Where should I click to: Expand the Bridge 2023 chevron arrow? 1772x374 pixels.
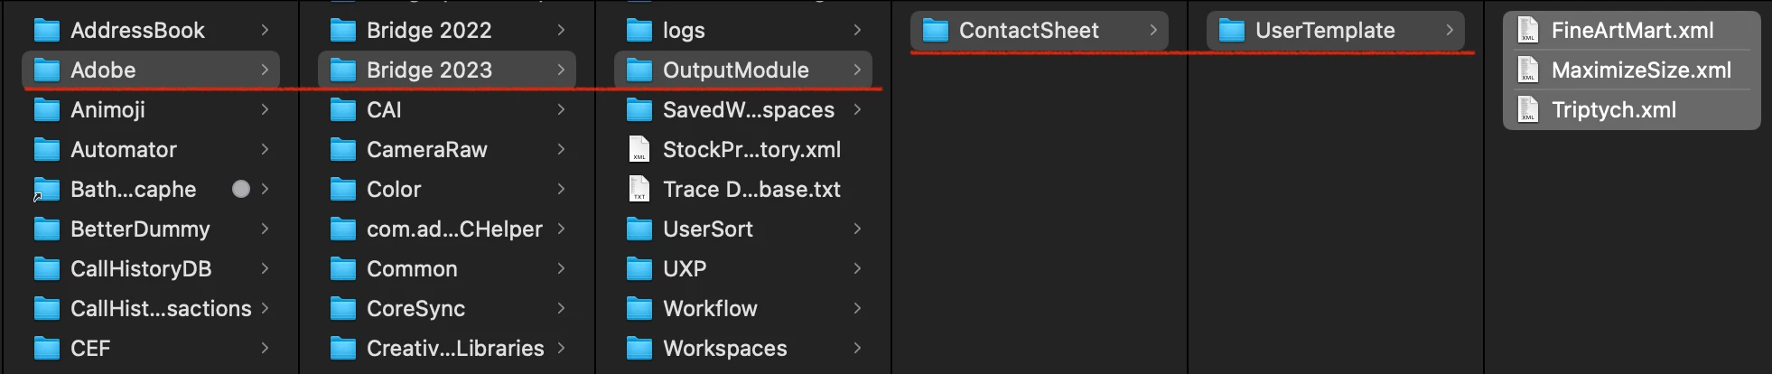point(561,70)
